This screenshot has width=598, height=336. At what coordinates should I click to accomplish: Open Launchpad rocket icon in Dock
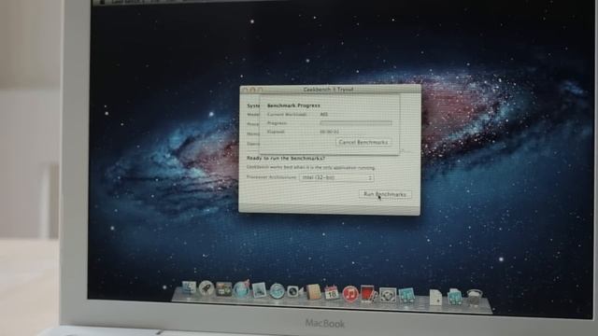click(x=206, y=288)
